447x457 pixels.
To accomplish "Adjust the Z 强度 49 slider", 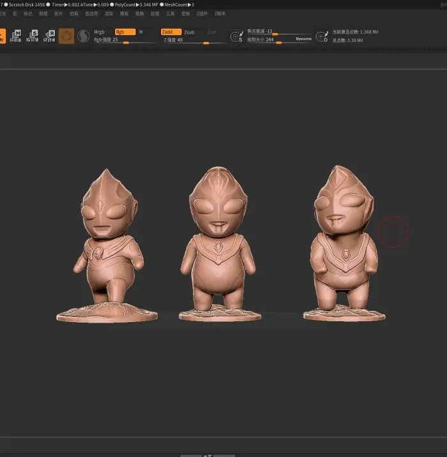I will pos(195,41).
